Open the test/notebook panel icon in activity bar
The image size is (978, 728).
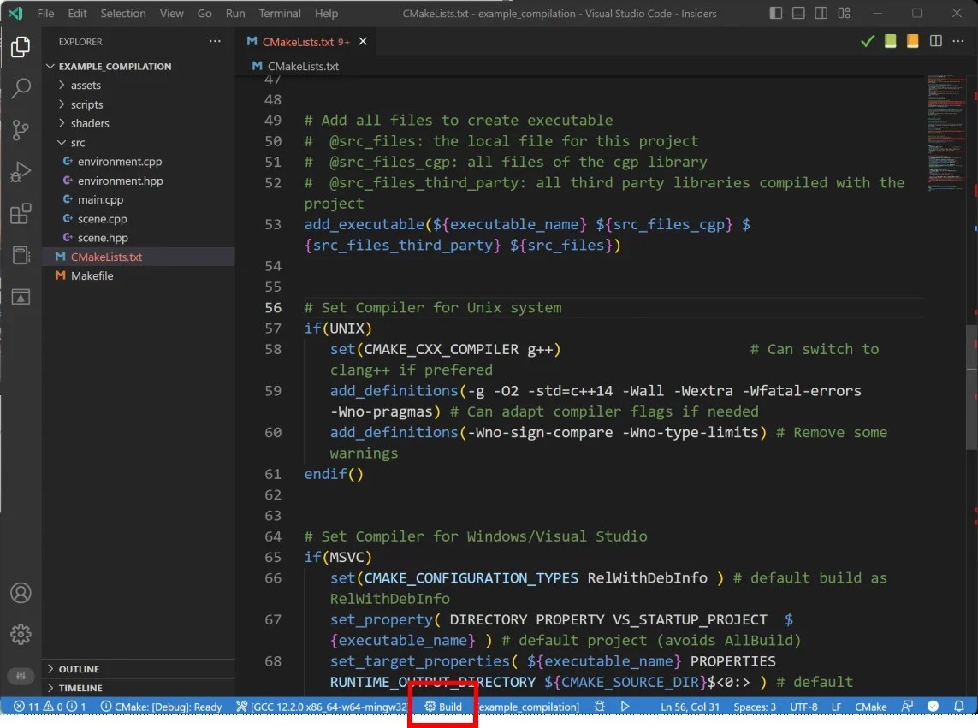(x=21, y=255)
